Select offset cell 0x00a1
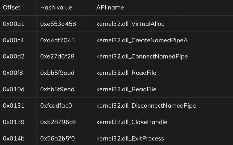Screen dimensions: 233x145 click(14, 24)
